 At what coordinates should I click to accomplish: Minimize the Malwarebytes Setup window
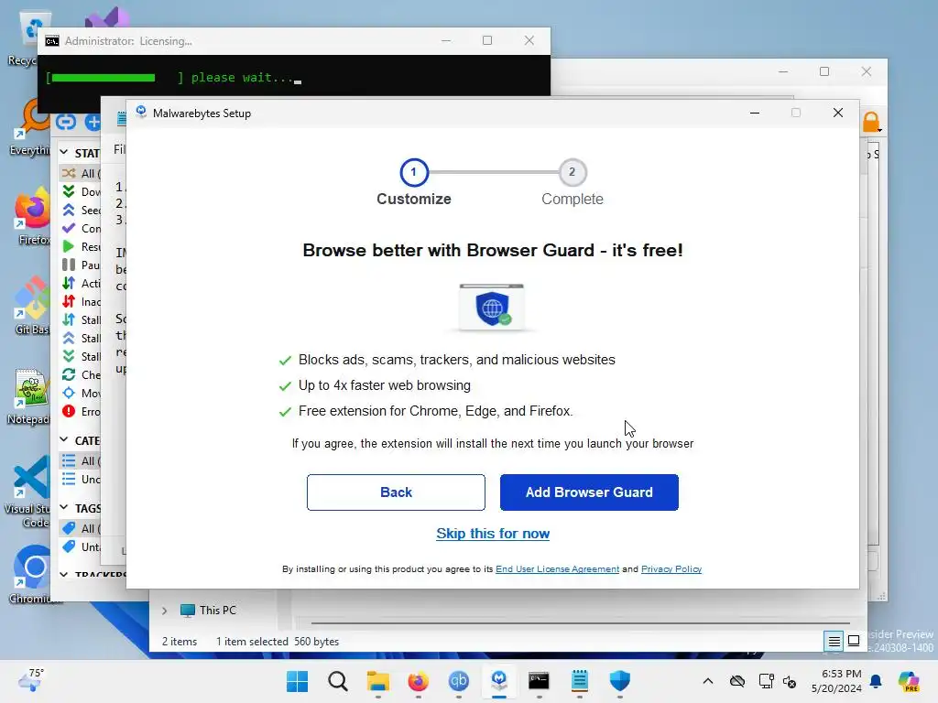[x=755, y=113]
